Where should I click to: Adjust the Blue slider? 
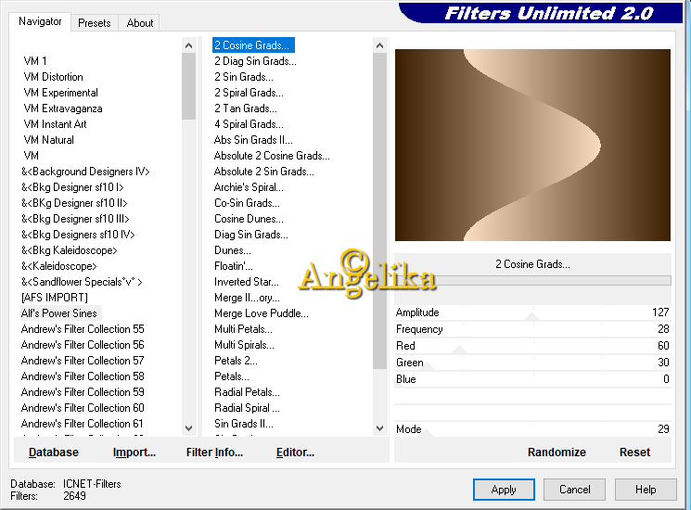click(532, 379)
